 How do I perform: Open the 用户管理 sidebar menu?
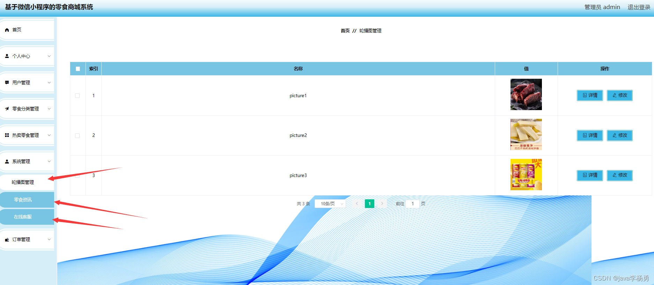(27, 83)
